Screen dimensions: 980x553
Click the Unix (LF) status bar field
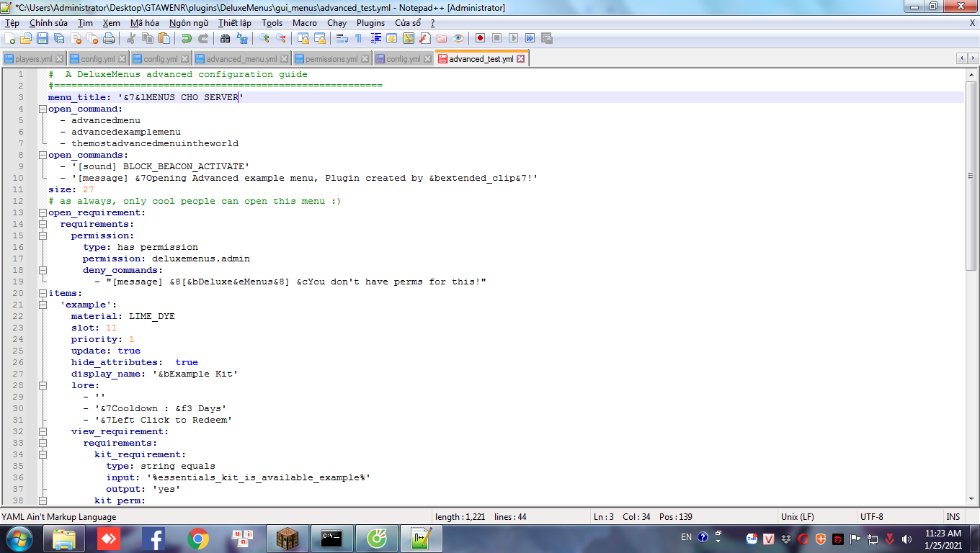point(798,516)
